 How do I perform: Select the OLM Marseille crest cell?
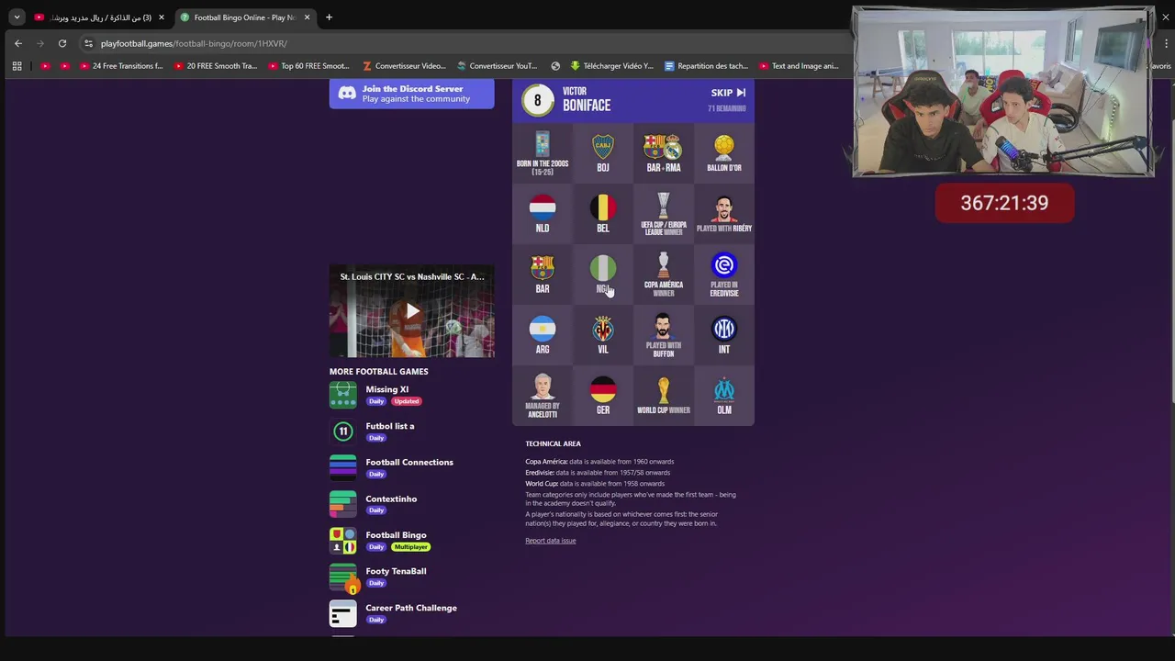click(x=724, y=396)
